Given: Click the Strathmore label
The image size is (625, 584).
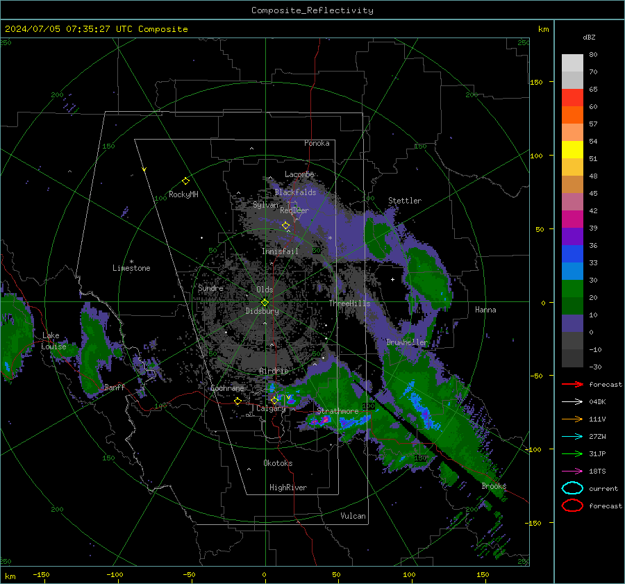Looking at the screenshot, I should [337, 410].
